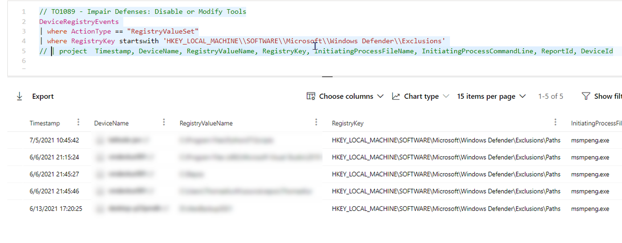Screen dimensions: 622x243
Task: Click the Export download icon
Action: 20,96
